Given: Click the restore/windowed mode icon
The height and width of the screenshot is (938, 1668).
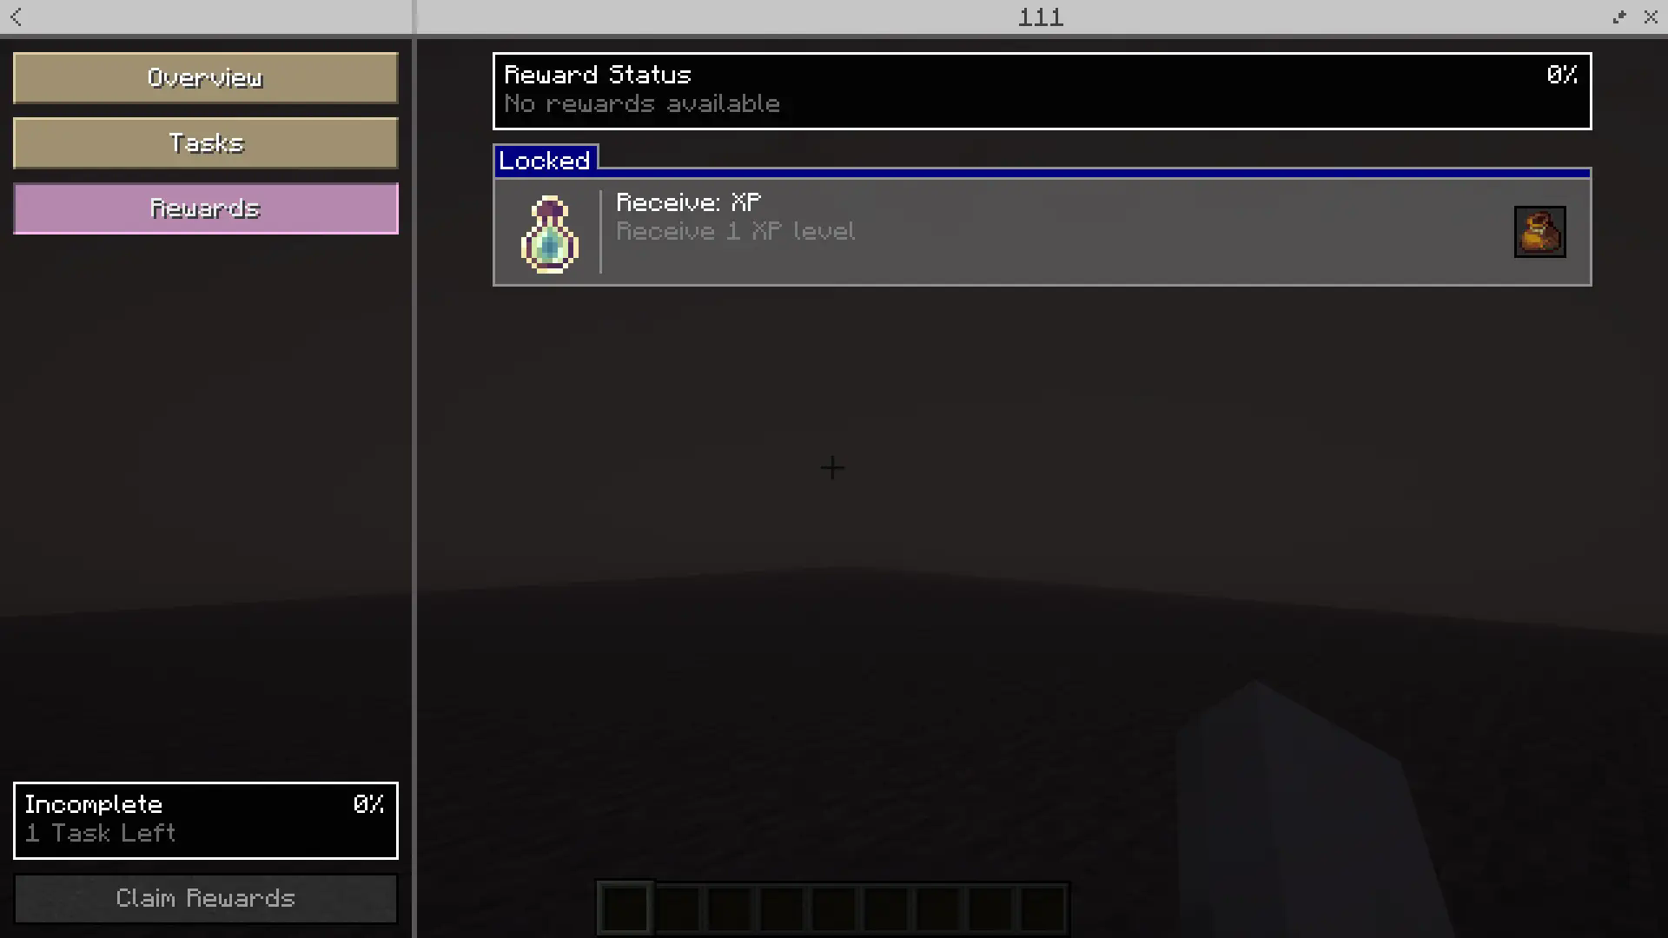Looking at the screenshot, I should tap(1620, 16).
